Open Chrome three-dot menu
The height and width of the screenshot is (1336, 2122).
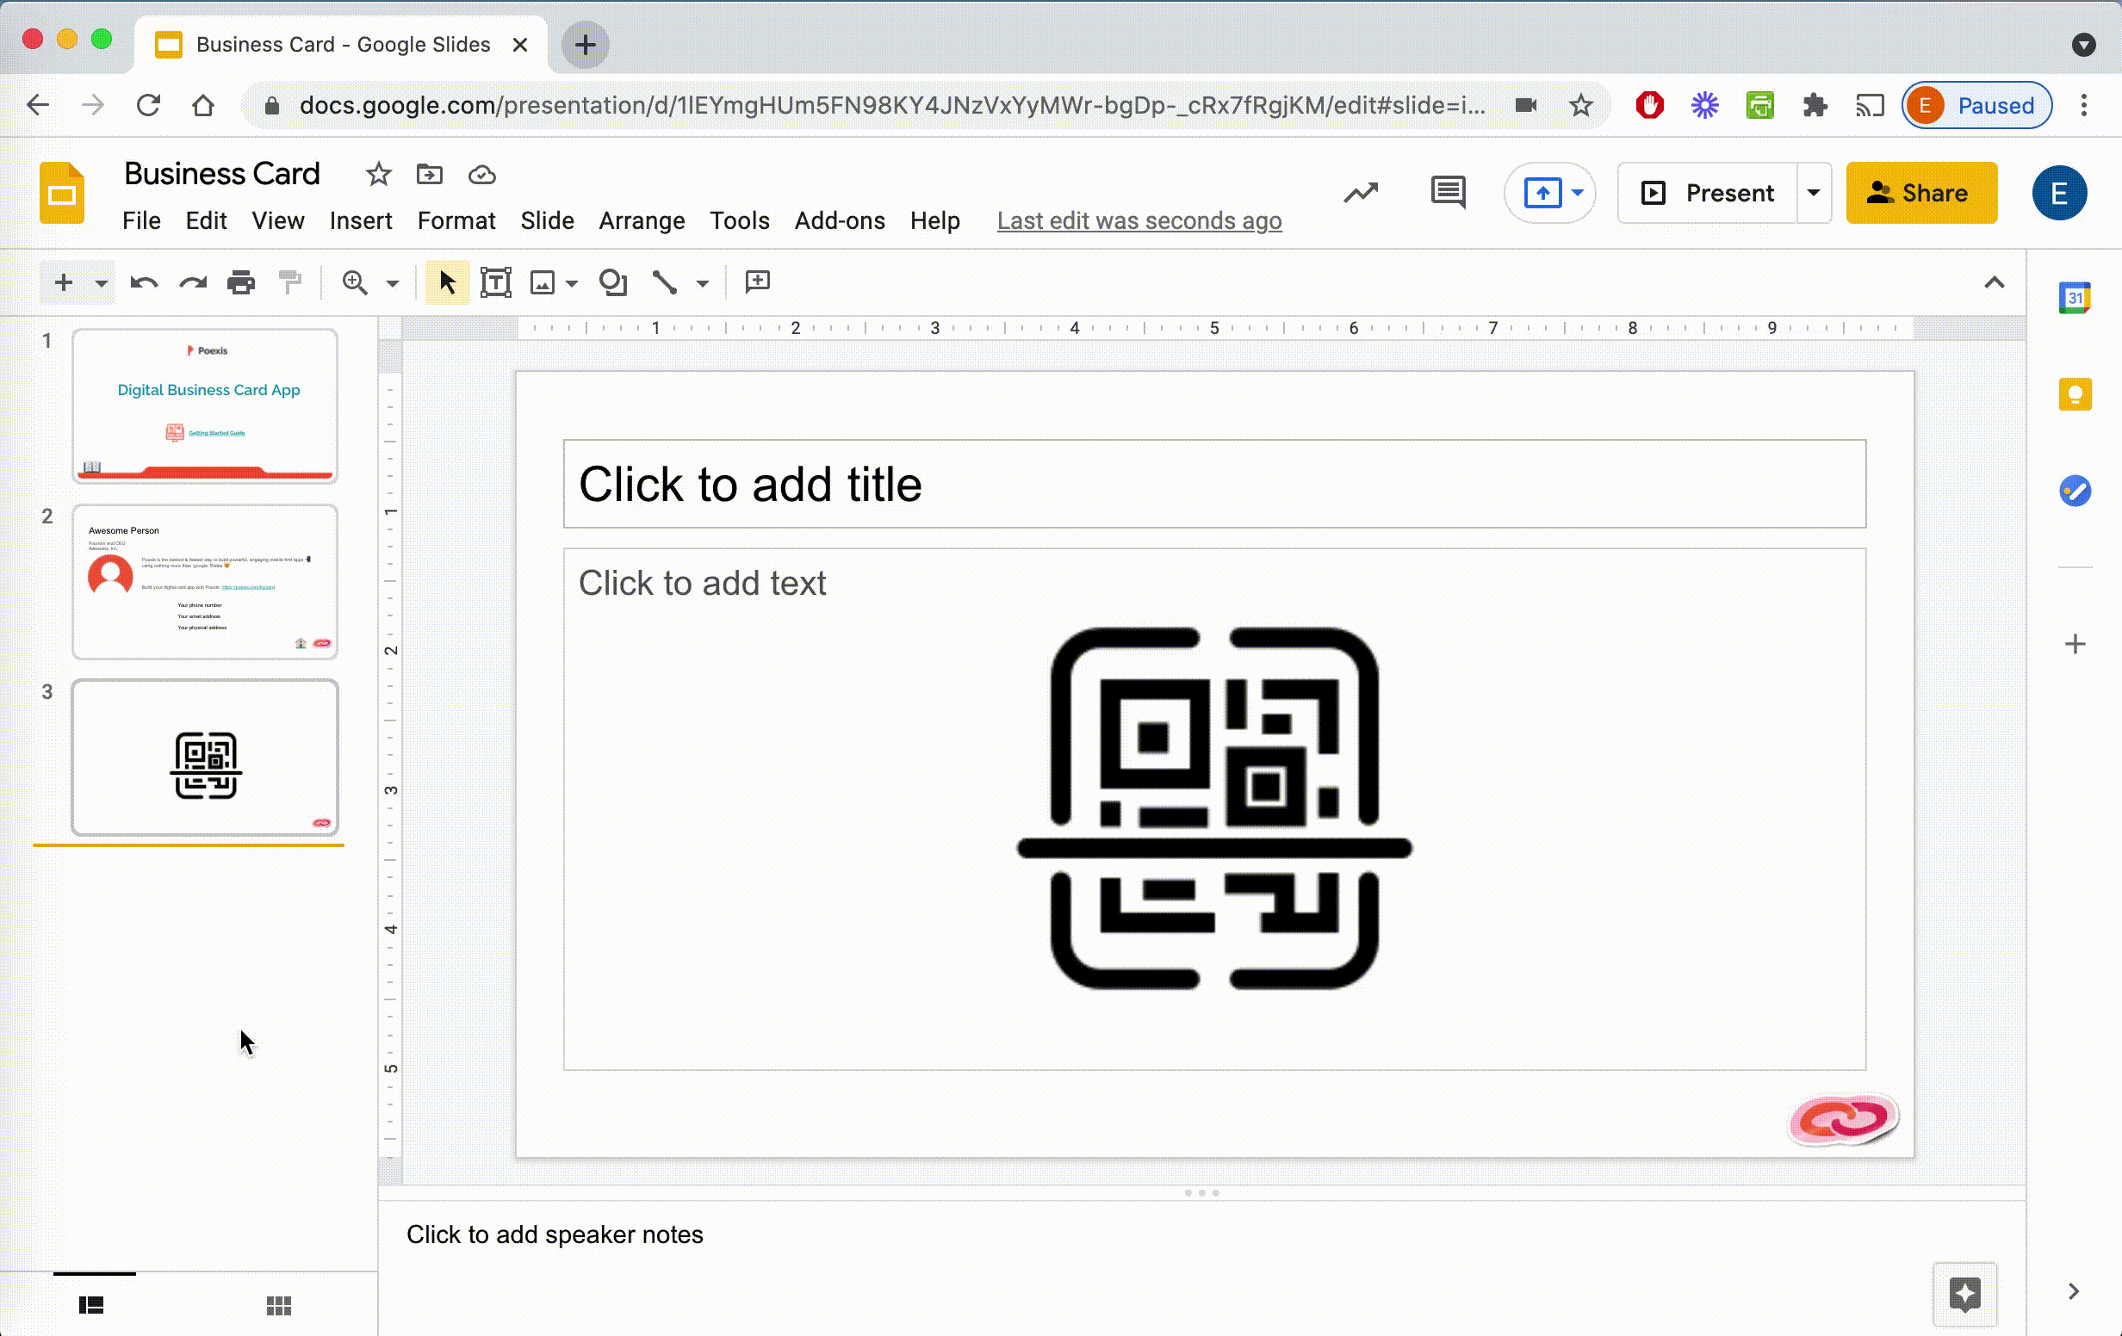pyautogui.click(x=2084, y=106)
